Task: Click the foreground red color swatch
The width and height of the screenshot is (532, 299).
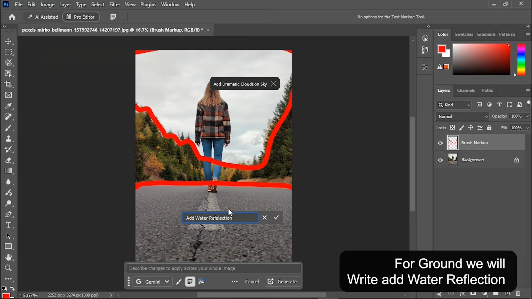Action: coord(441,49)
